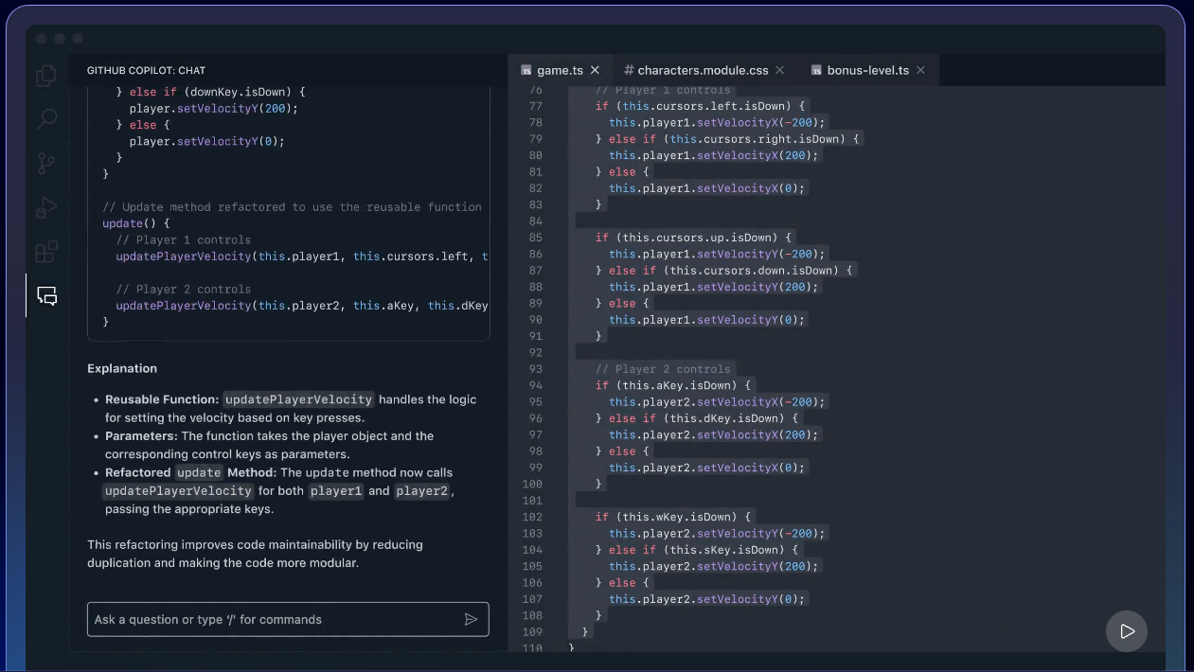
Task: Click the hash icon on characters.module.css tab
Action: pos(629,70)
